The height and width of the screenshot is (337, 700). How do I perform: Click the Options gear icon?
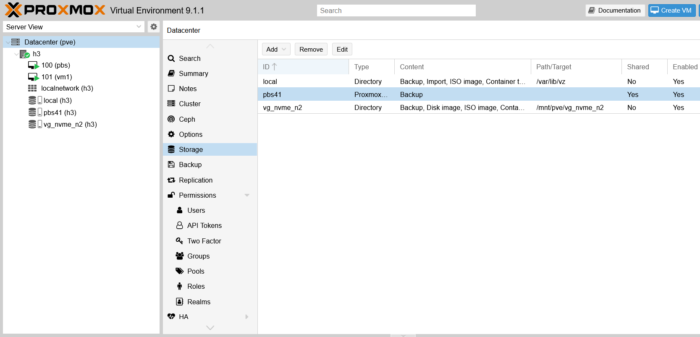[171, 134]
